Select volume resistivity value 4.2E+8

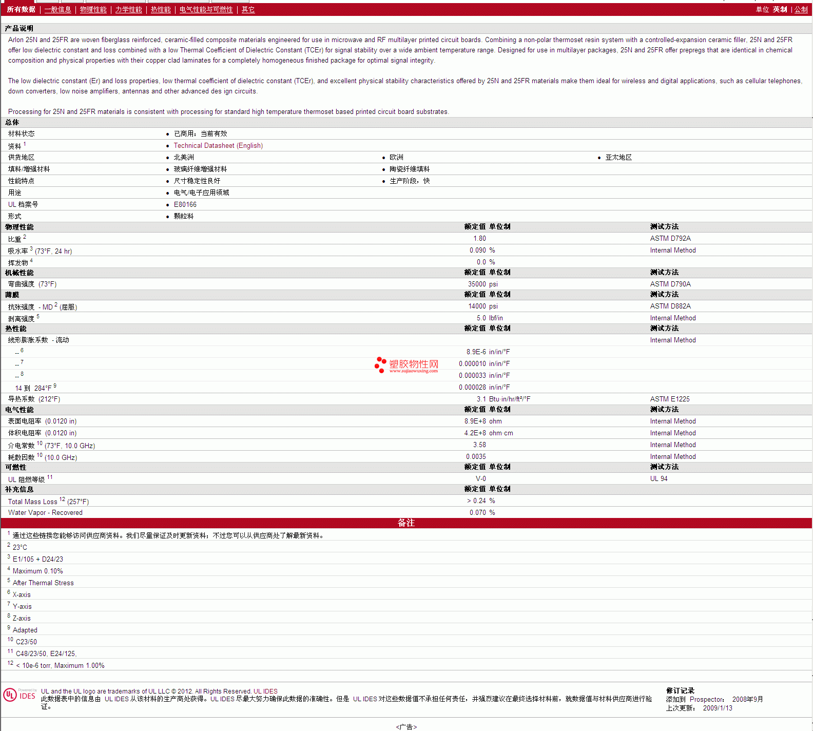tap(475, 433)
